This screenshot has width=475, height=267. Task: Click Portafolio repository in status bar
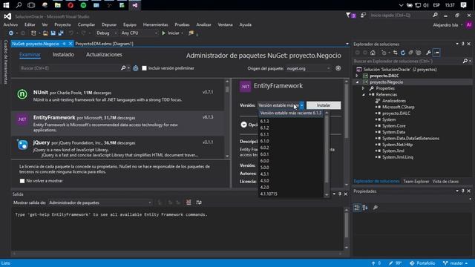tap(422, 263)
